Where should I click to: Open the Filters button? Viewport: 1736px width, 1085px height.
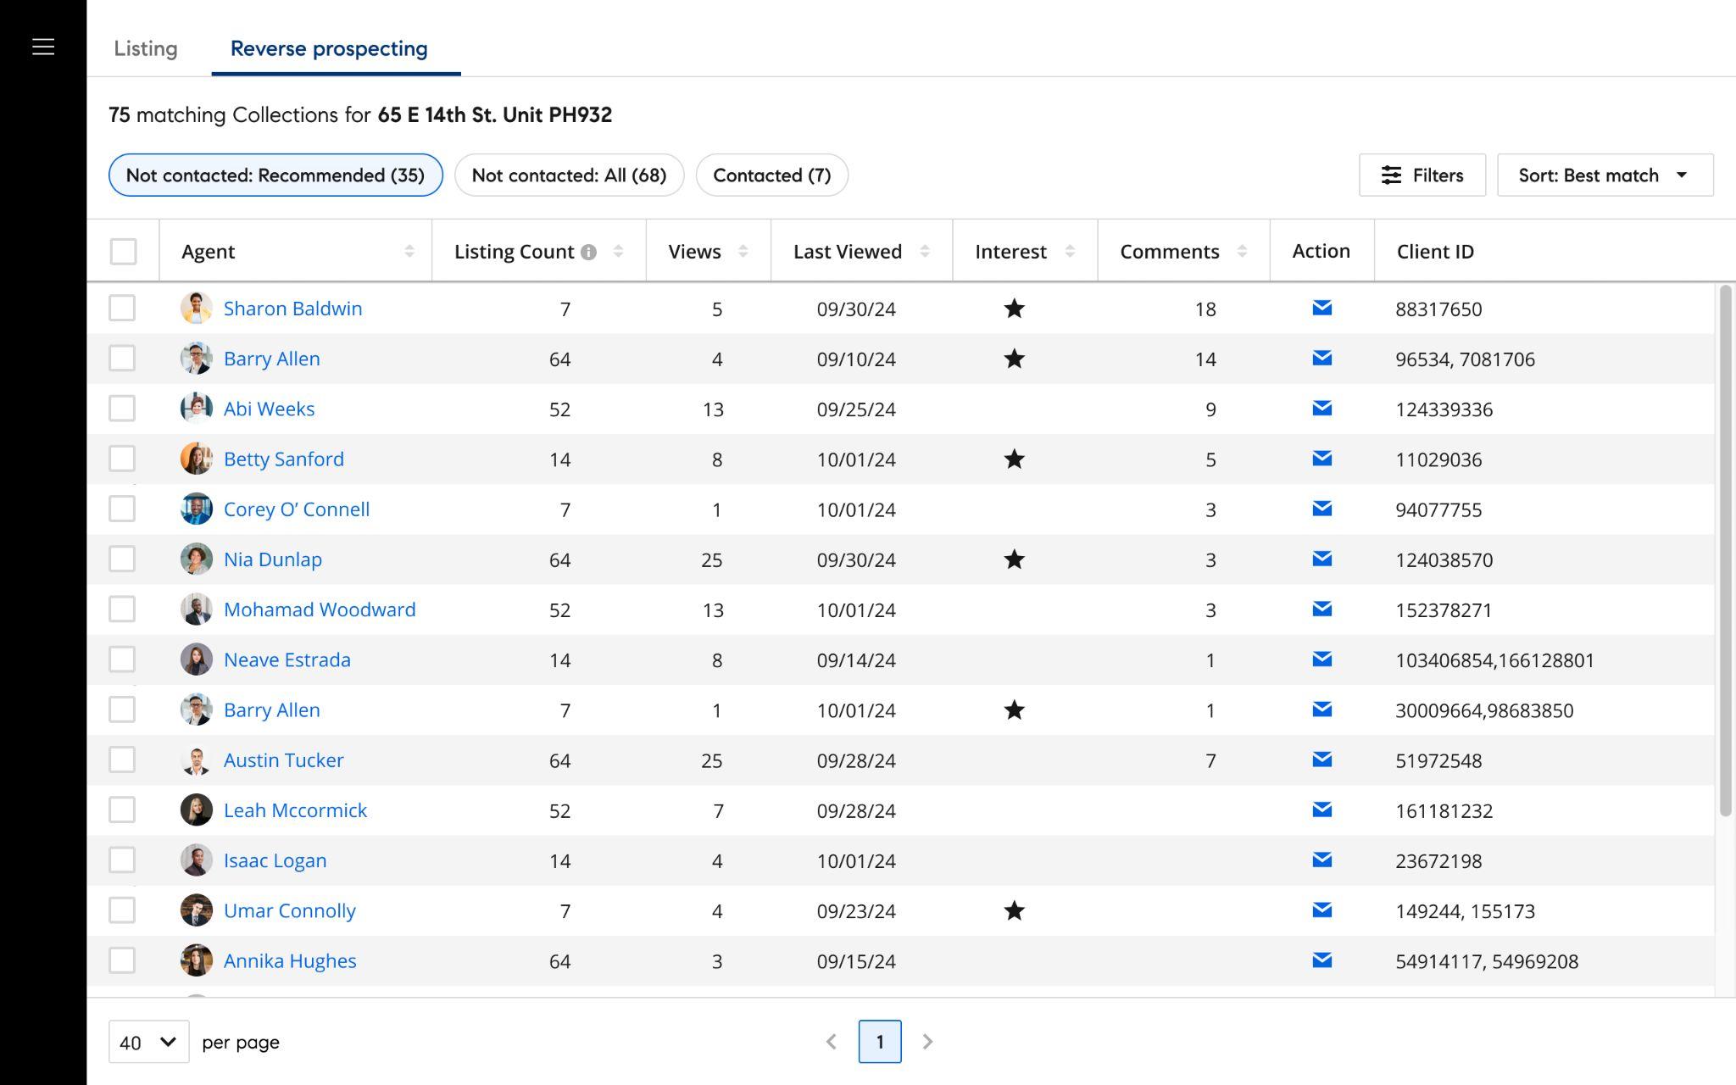pyautogui.click(x=1422, y=175)
